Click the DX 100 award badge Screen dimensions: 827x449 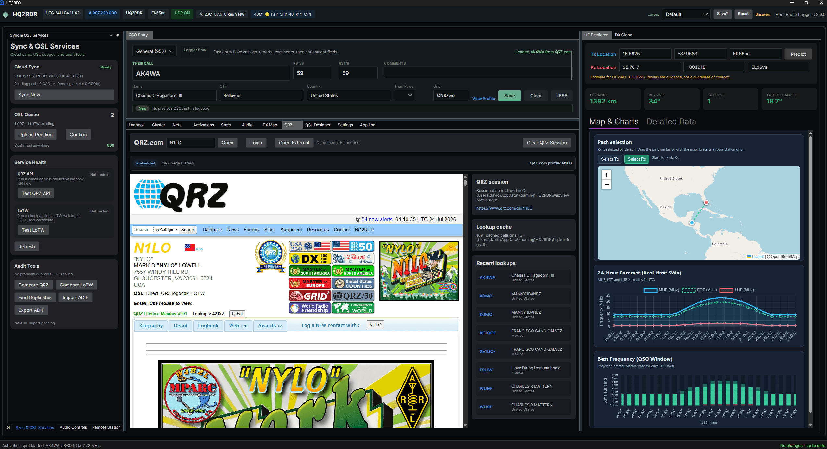310,259
